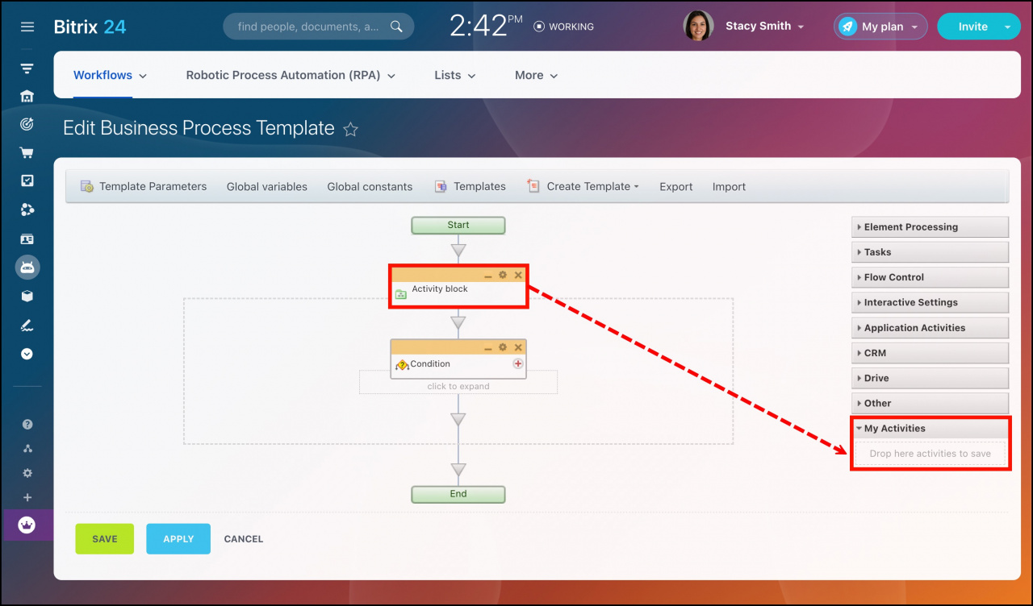This screenshot has width=1033, height=606.
Task: Open the More tab menu
Action: click(537, 75)
